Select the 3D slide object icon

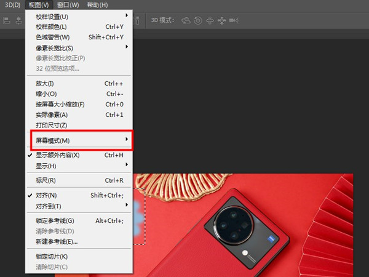[x=221, y=20]
